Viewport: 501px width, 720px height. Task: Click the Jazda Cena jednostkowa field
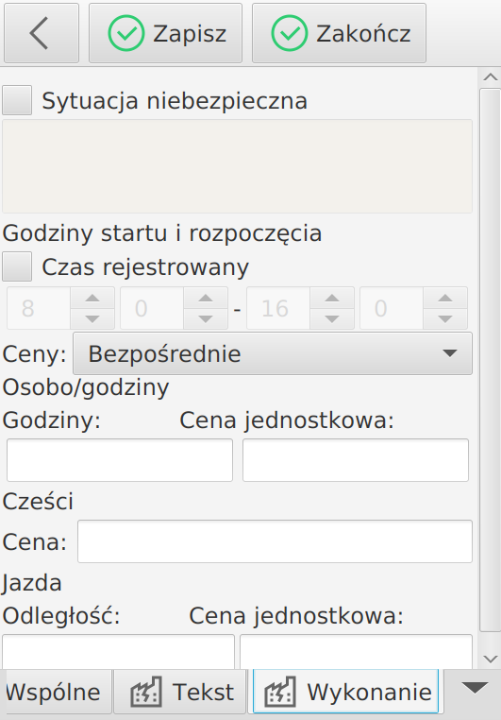point(356,652)
